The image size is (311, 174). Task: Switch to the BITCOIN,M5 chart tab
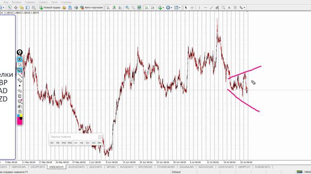[146, 167]
